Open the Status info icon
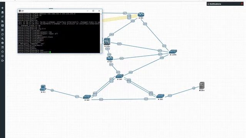Screen dimensions: 246x138 (x=2, y=43)
